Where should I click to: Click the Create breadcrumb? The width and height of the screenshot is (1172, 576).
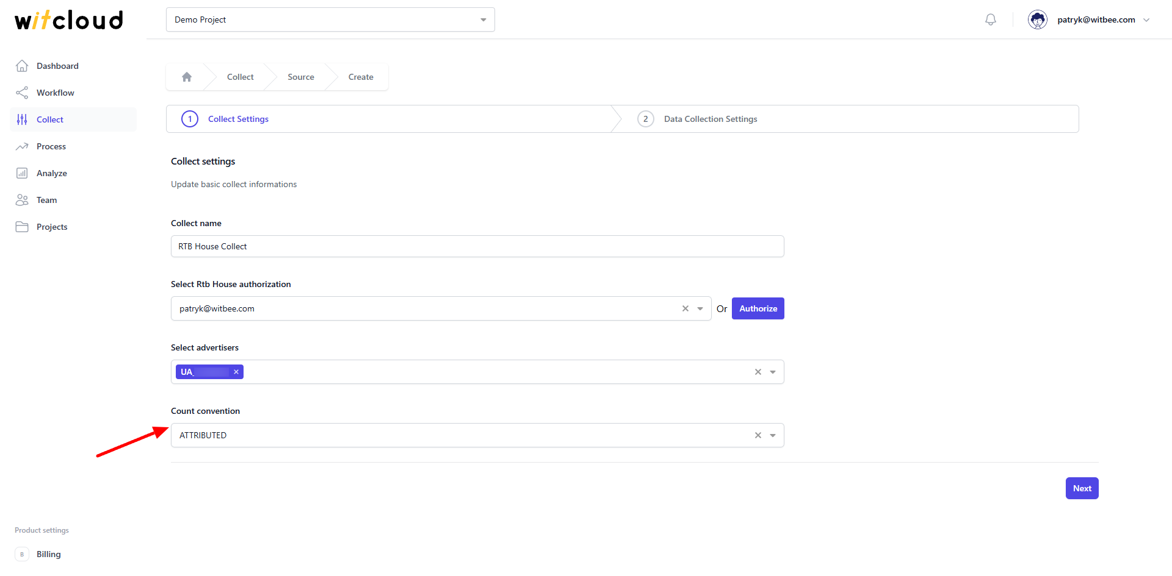(x=361, y=77)
